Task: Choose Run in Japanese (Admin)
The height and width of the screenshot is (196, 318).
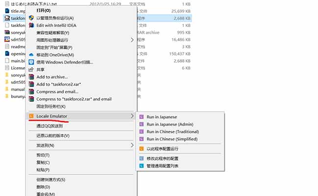Action: click(x=170, y=124)
